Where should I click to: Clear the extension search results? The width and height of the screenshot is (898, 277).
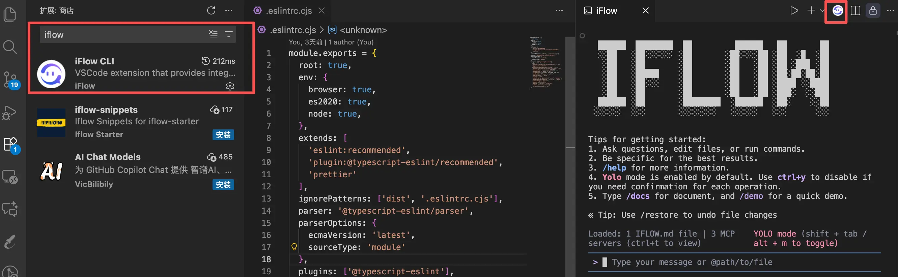click(213, 34)
